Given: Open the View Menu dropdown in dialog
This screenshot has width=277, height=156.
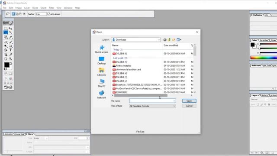Looking at the screenshot, I should point(179,40).
